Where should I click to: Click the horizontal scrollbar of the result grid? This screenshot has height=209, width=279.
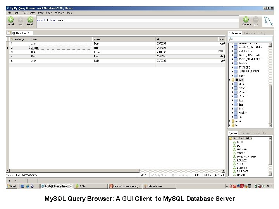[x=115, y=171]
